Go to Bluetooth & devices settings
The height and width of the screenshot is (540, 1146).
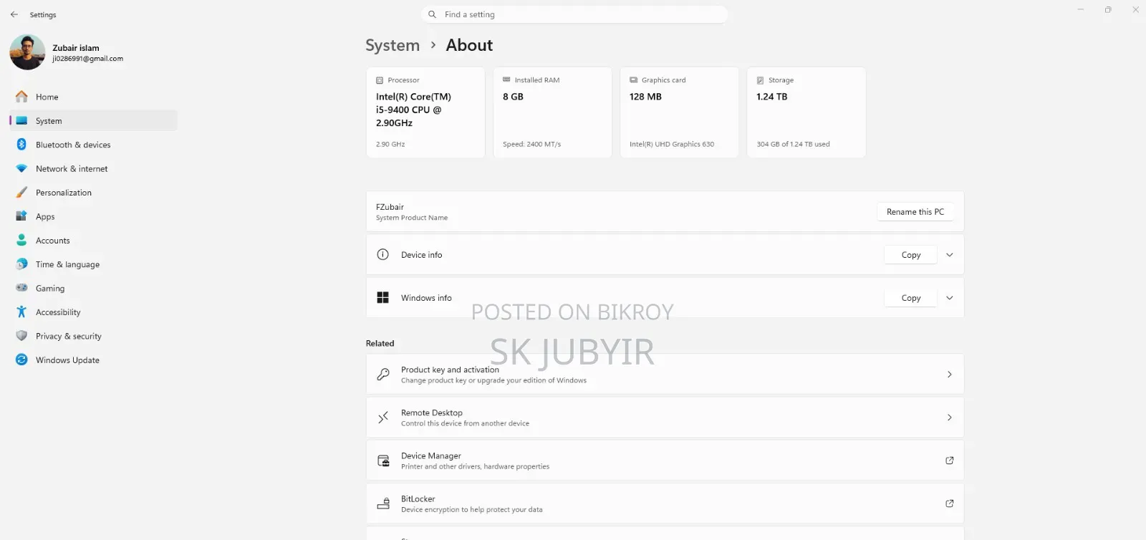point(94,145)
